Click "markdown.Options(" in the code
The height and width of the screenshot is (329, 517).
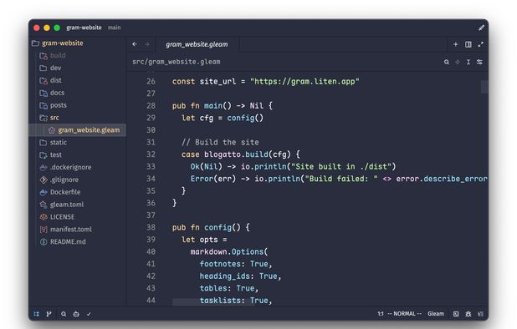(x=229, y=251)
